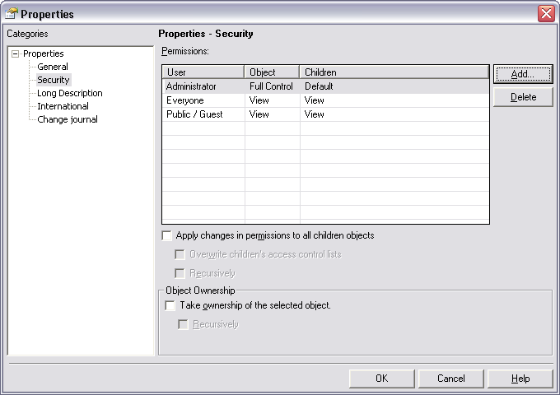Click Full Control cell for Administrator
This screenshot has width=560, height=395.
click(271, 86)
